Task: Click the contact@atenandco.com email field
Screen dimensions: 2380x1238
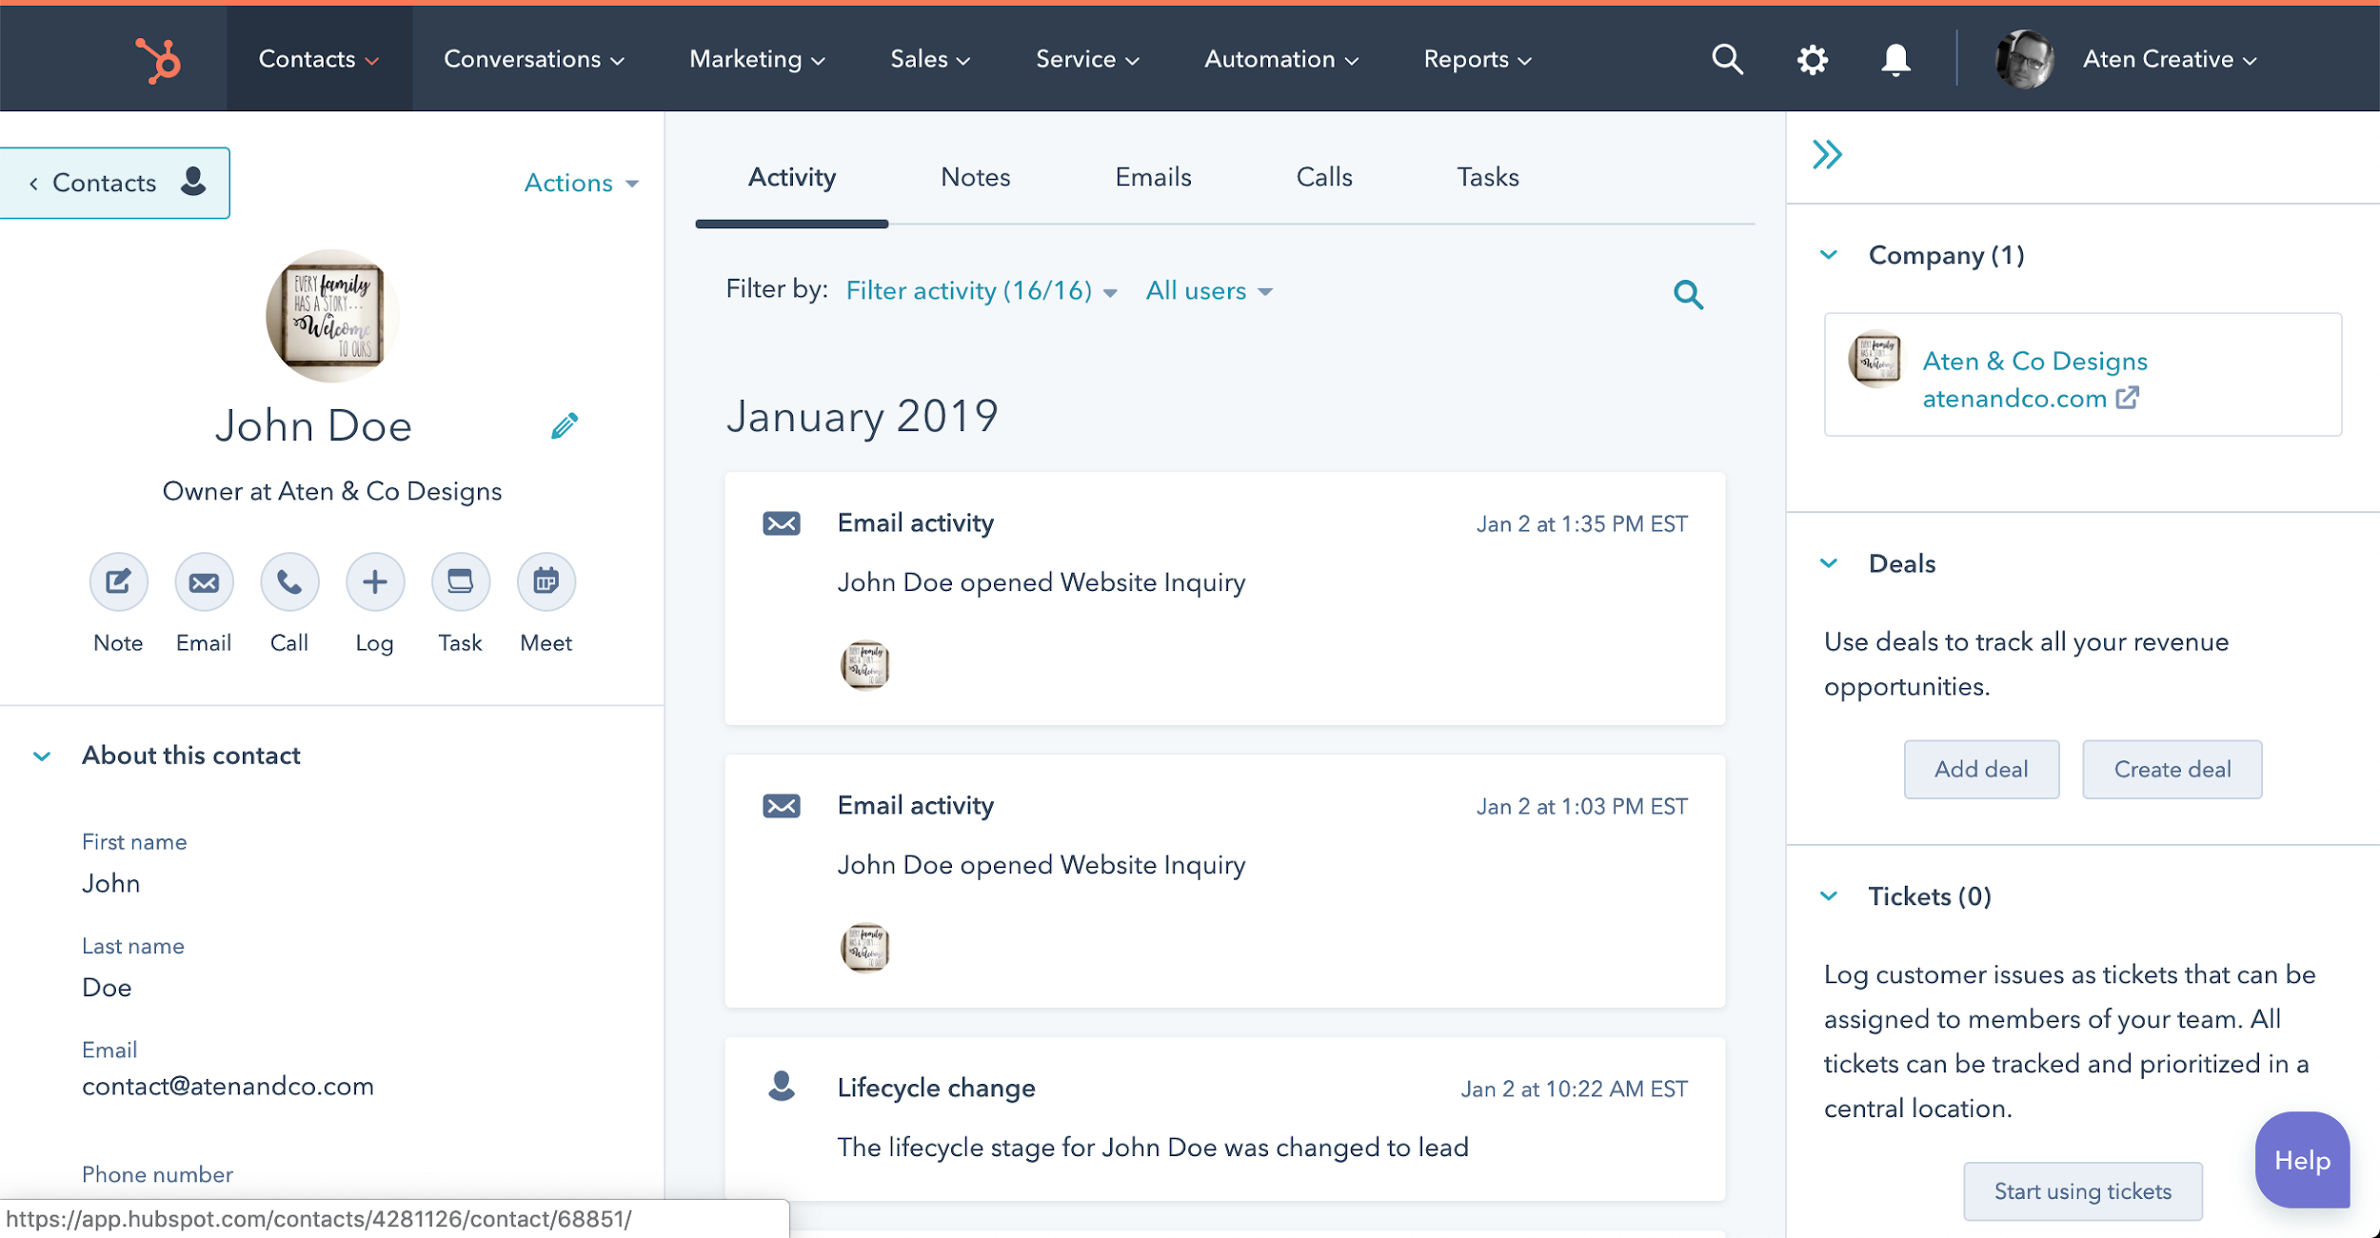Action: click(x=228, y=1087)
